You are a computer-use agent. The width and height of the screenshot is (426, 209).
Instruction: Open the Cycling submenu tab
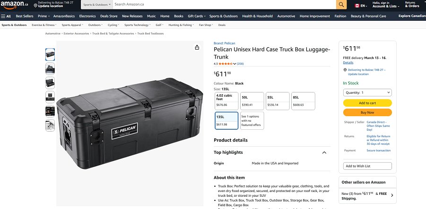tap(113, 25)
